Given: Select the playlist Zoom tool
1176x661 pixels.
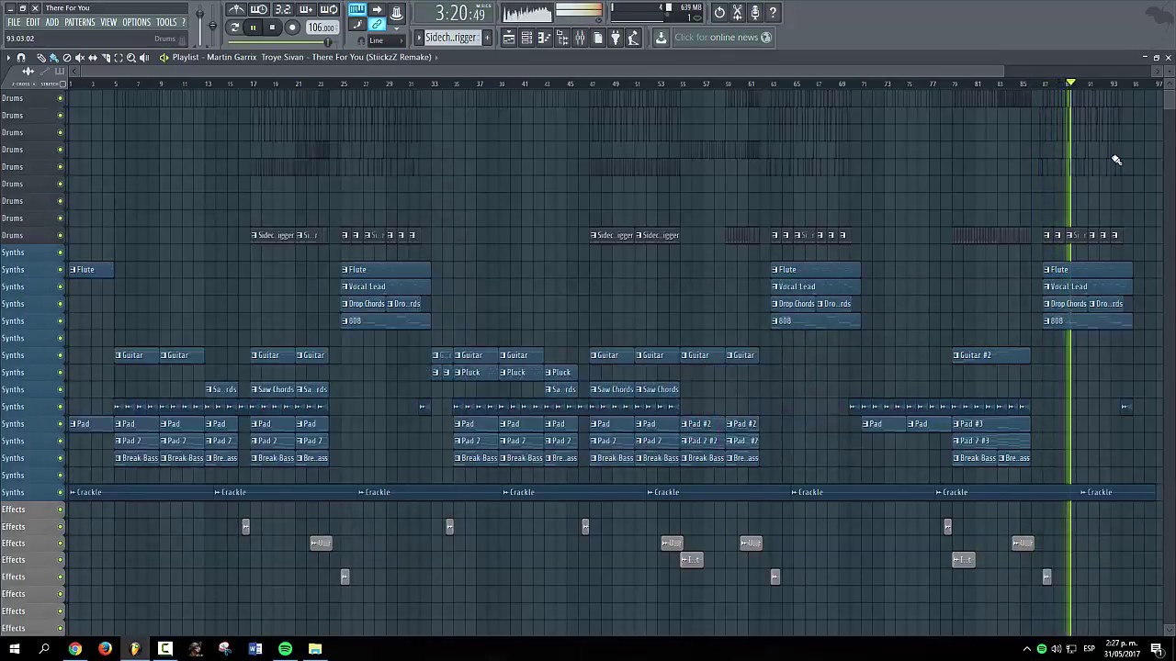Looking at the screenshot, I should tap(131, 57).
